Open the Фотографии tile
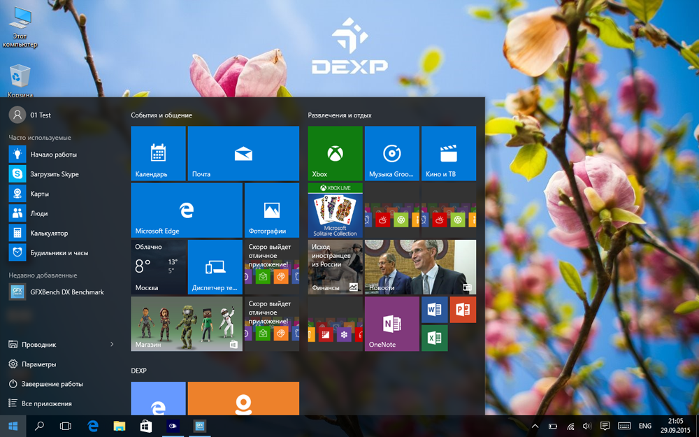The image size is (699, 437). pyautogui.click(x=272, y=210)
